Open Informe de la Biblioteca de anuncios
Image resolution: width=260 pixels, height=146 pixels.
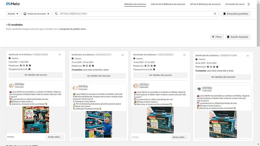168,4
